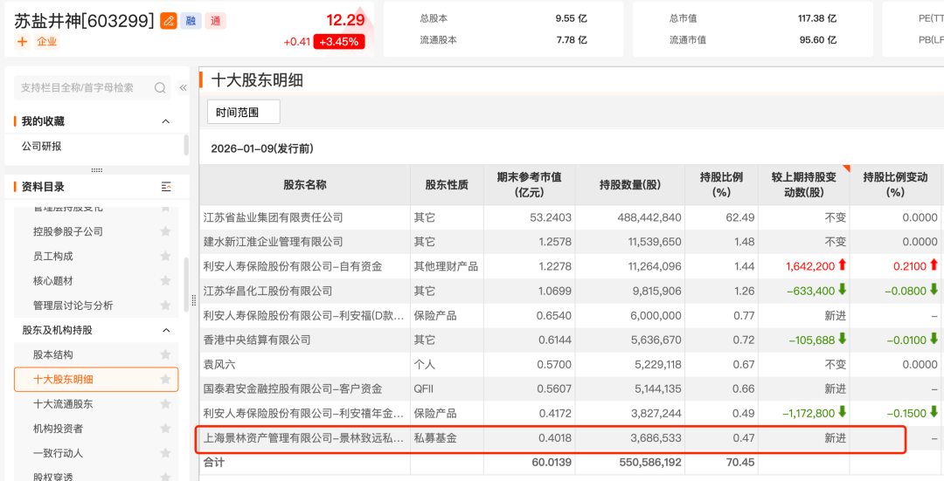Collapse the 股东及机构持股 group
The height and width of the screenshot is (481, 944).
(165, 330)
